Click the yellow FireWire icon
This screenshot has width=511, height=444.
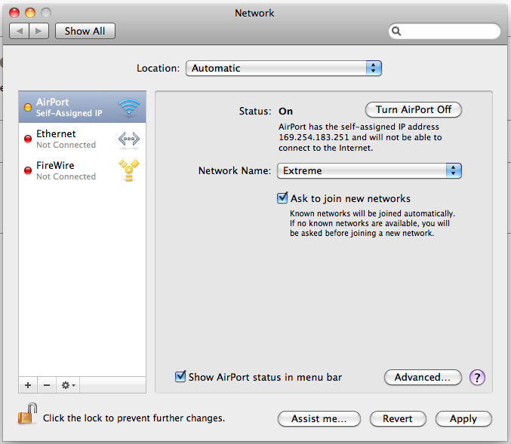[129, 170]
